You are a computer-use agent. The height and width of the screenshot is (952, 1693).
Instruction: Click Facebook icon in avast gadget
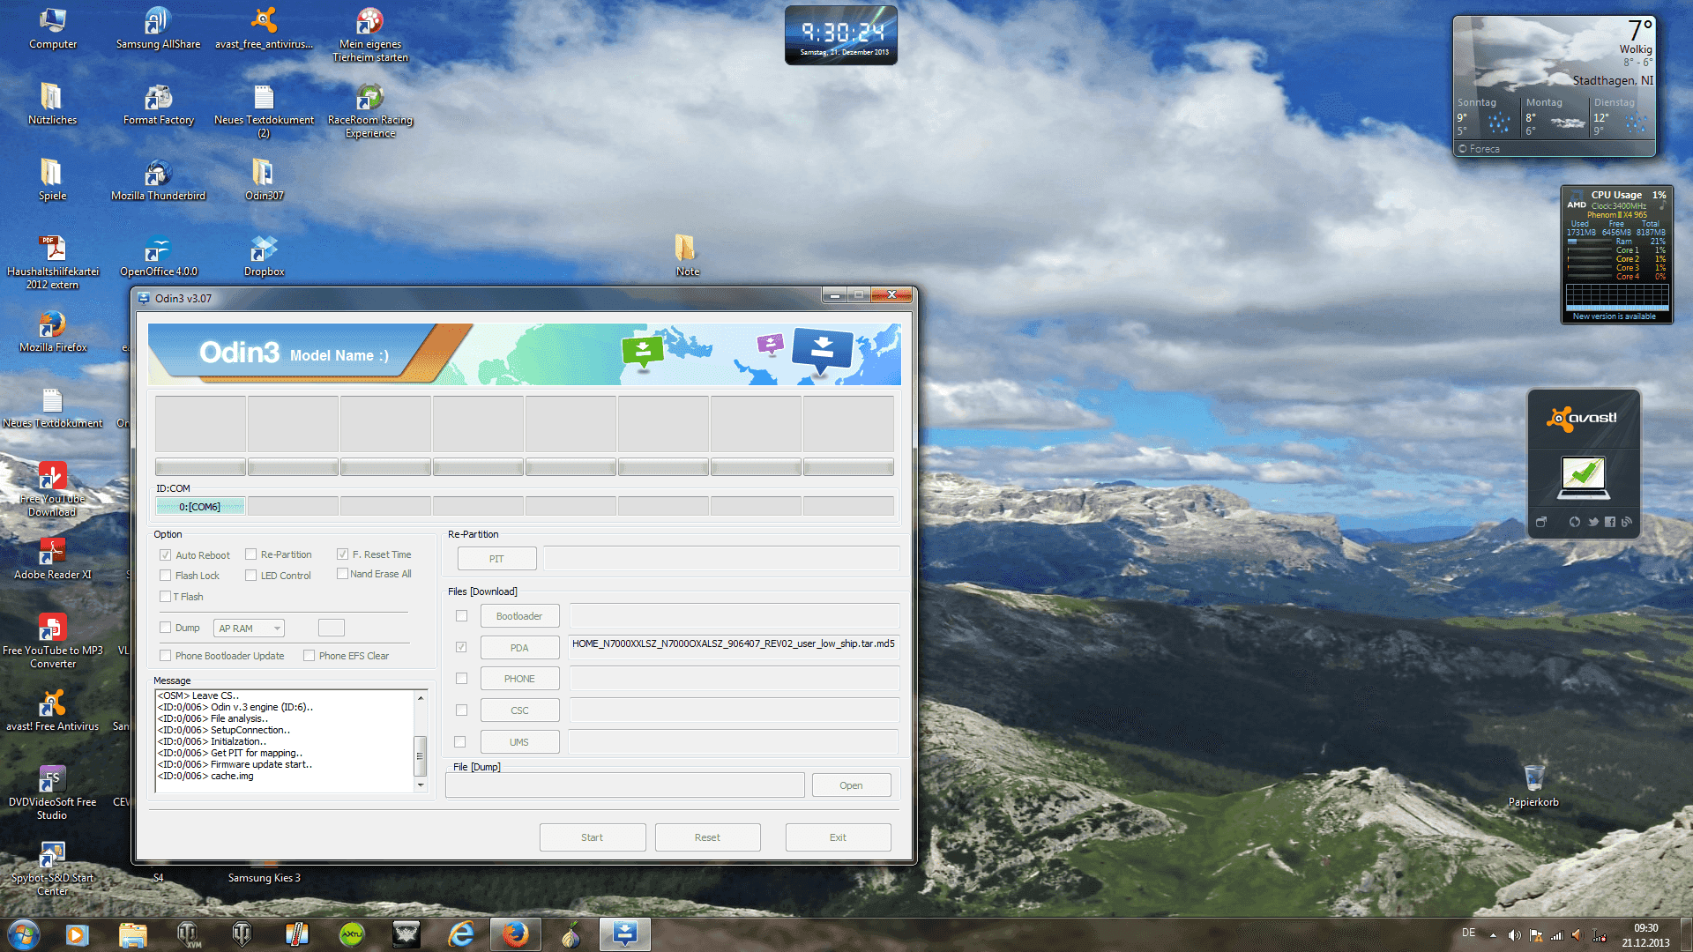1610,522
